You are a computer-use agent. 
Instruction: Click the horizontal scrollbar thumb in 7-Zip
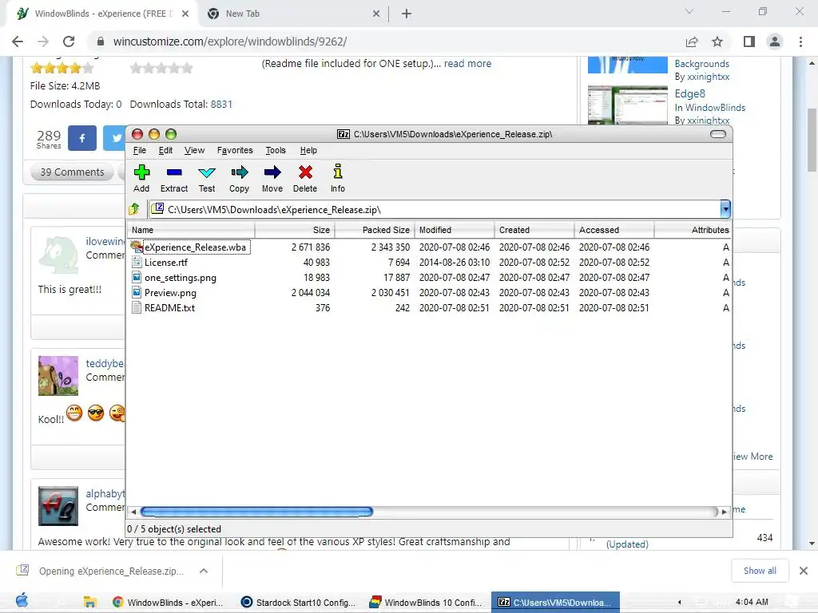256,512
